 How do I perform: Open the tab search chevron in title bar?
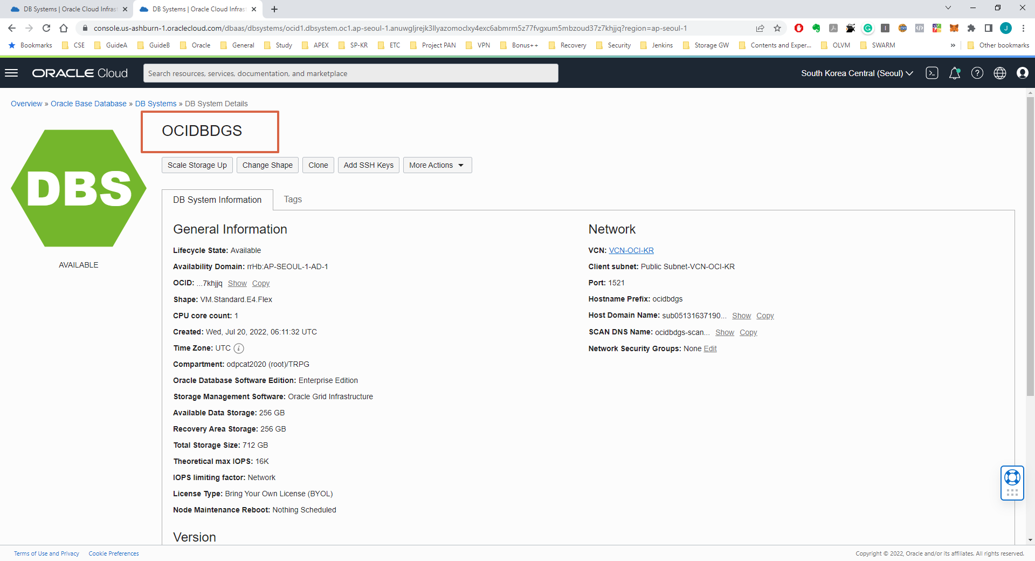[x=948, y=8]
